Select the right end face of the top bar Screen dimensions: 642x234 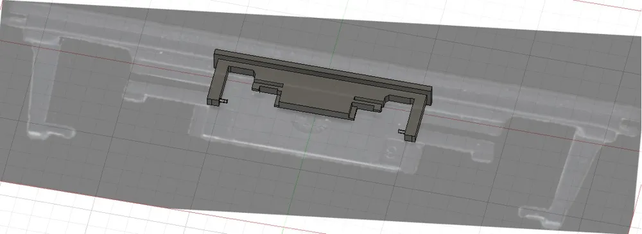coord(429,95)
